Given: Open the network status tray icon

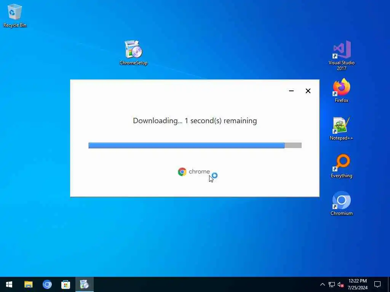Looking at the screenshot, I should [x=332, y=284].
